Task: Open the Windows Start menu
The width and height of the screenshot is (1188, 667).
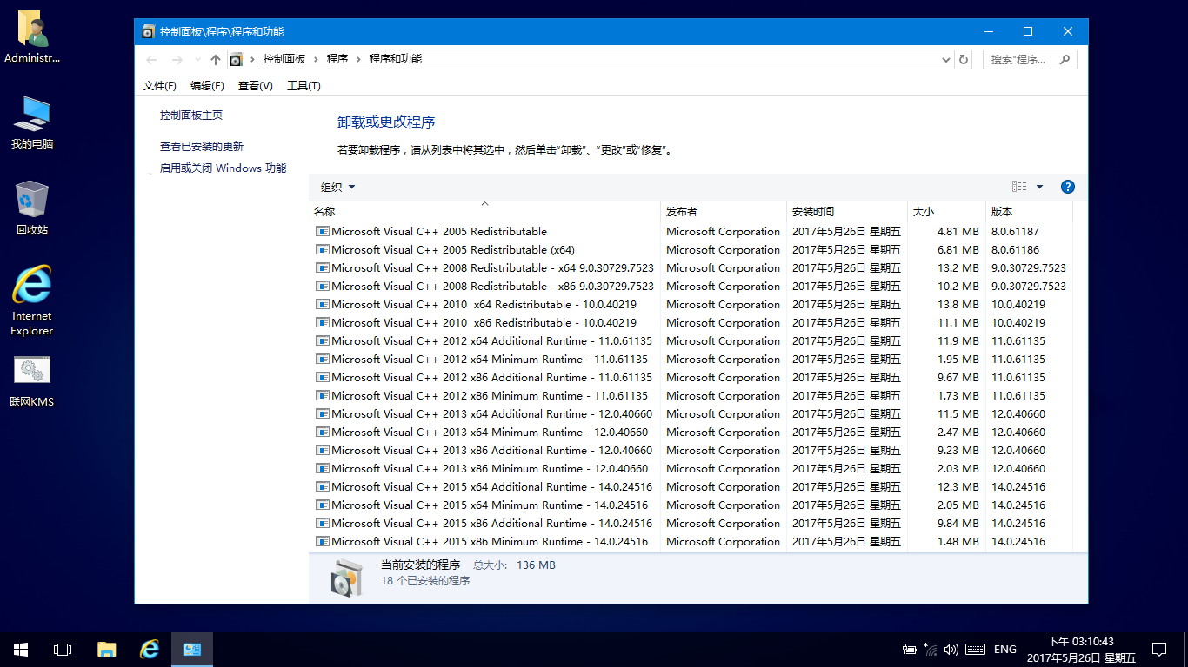Action: point(21,649)
